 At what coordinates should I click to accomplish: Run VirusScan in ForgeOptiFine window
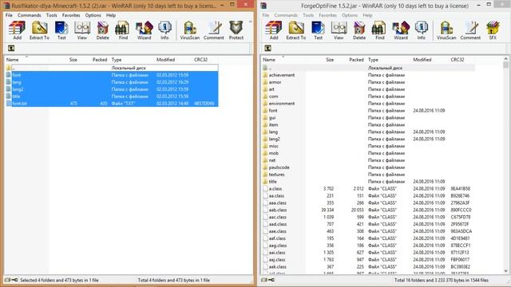pos(446,30)
